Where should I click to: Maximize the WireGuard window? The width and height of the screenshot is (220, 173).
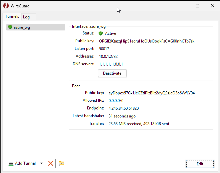[197, 6]
